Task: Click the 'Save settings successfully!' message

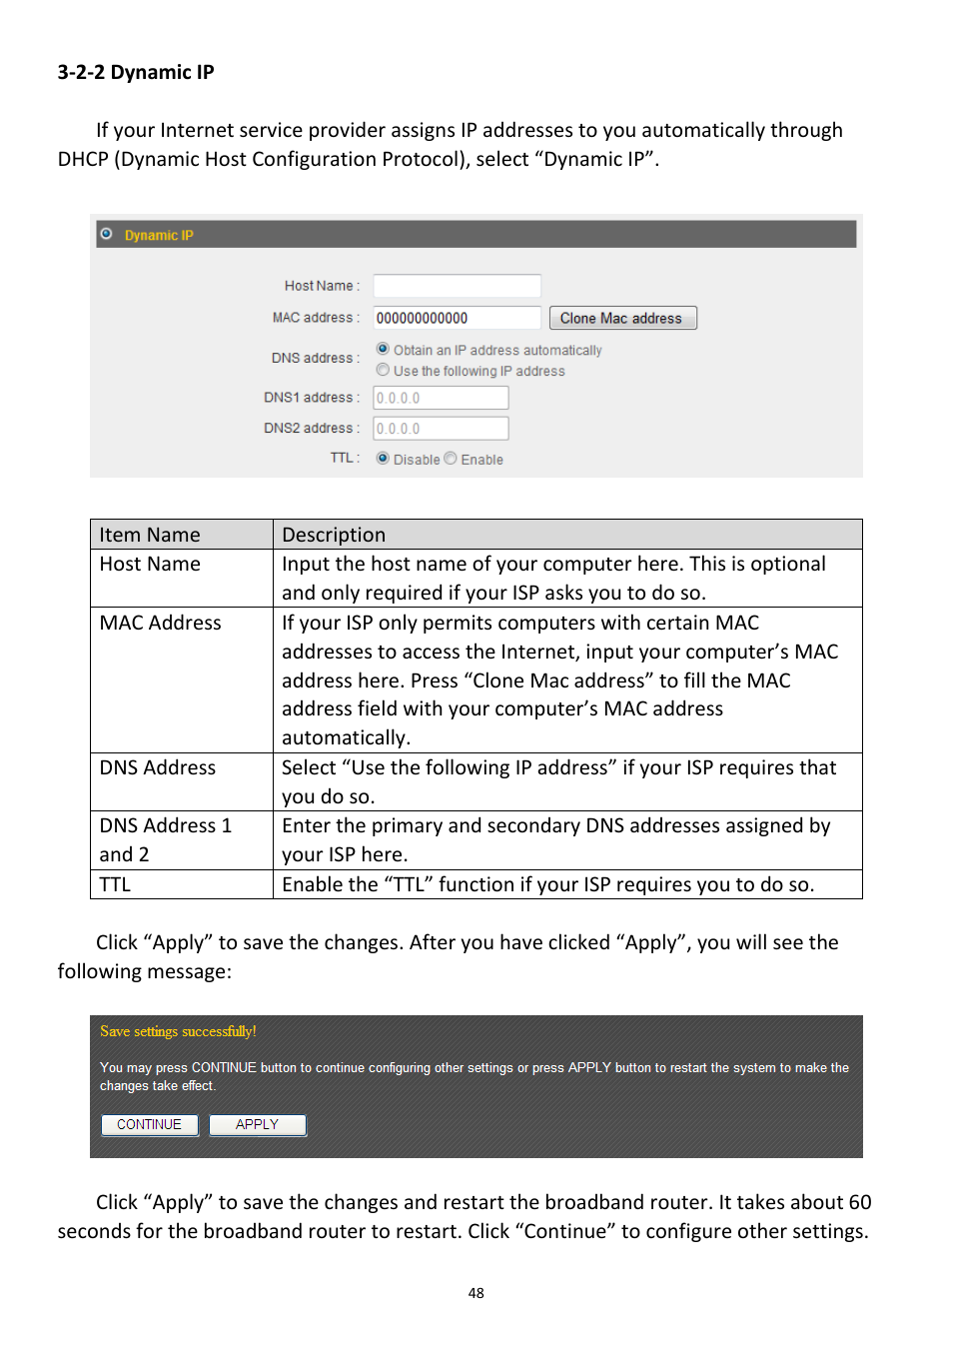Action: click(178, 1031)
